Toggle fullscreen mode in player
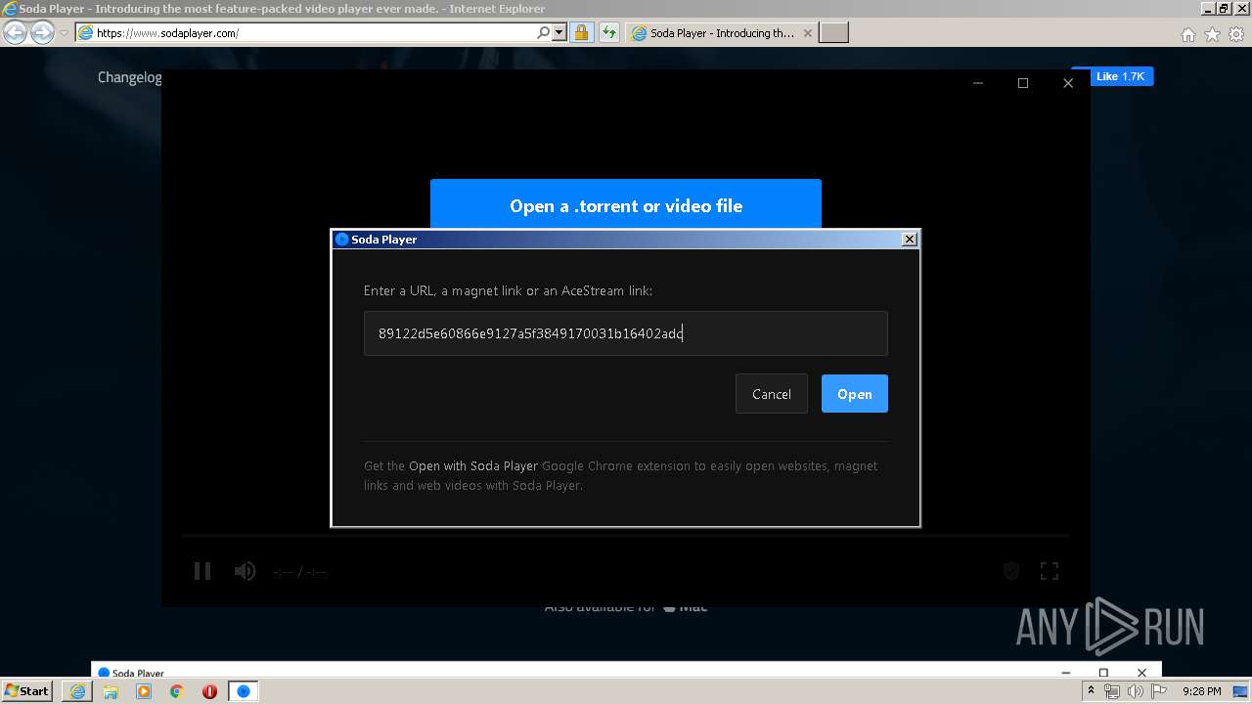Viewport: 1252px width, 704px height. (1049, 571)
